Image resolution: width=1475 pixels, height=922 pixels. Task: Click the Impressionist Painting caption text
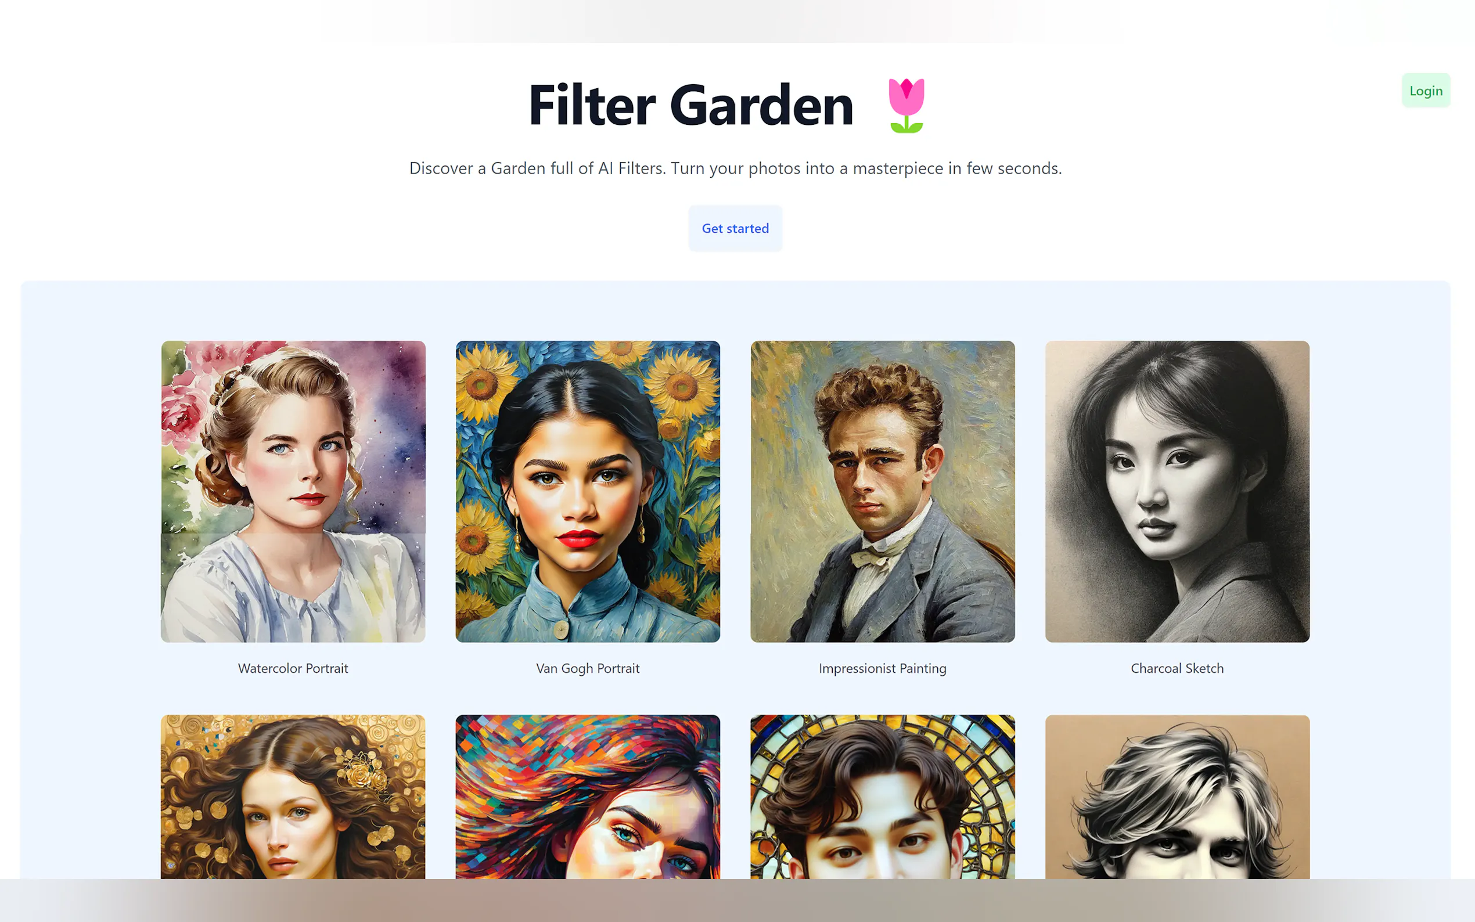[x=882, y=668]
